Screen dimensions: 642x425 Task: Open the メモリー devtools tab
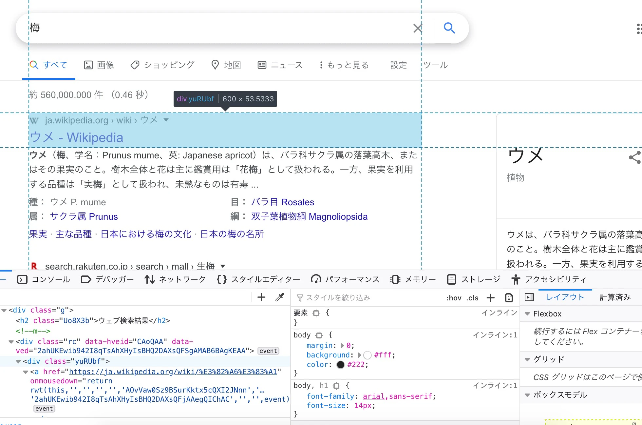pyautogui.click(x=413, y=279)
